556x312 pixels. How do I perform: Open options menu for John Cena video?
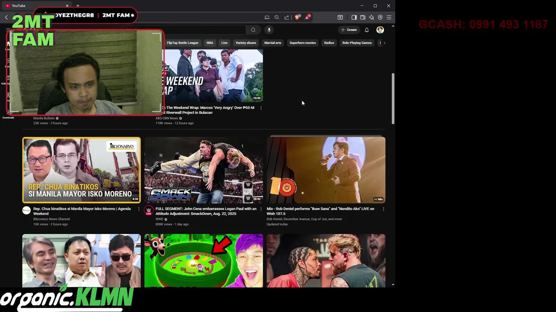[x=261, y=209]
